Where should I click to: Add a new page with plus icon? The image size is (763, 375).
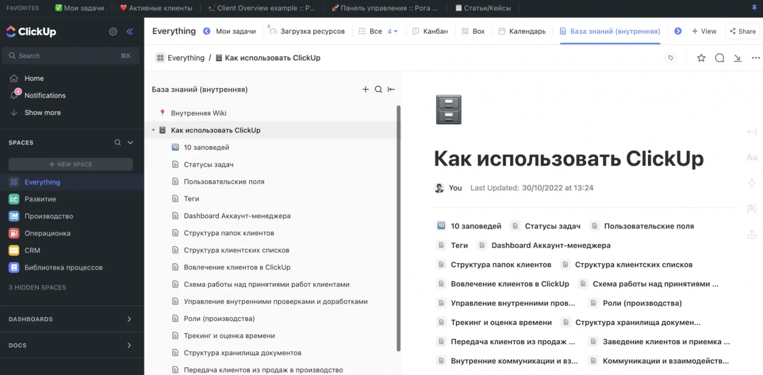365,89
